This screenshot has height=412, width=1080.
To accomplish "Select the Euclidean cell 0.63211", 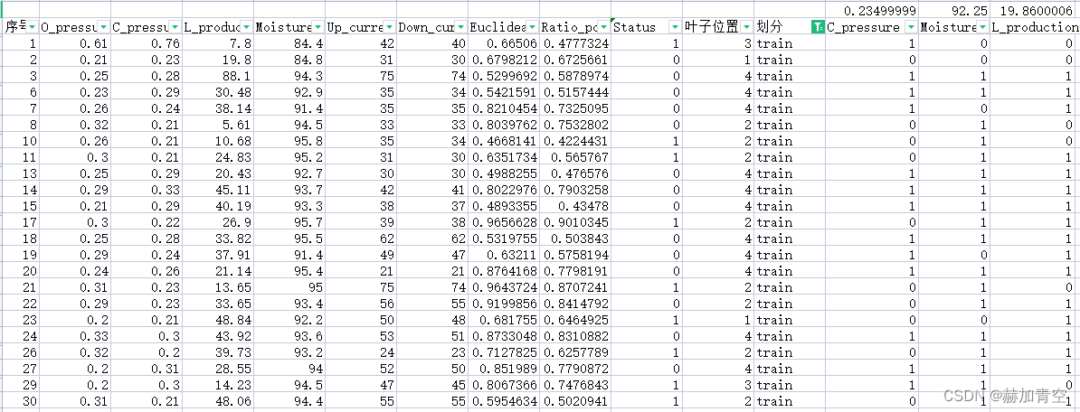I will 504,255.
